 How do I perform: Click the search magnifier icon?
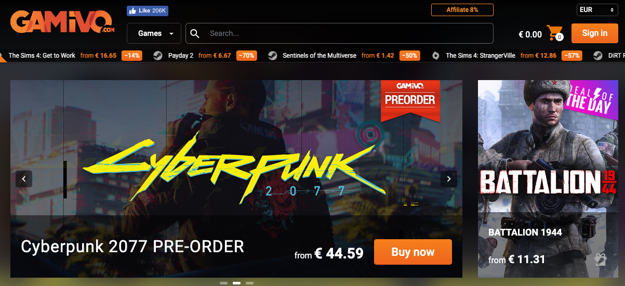[x=195, y=33]
